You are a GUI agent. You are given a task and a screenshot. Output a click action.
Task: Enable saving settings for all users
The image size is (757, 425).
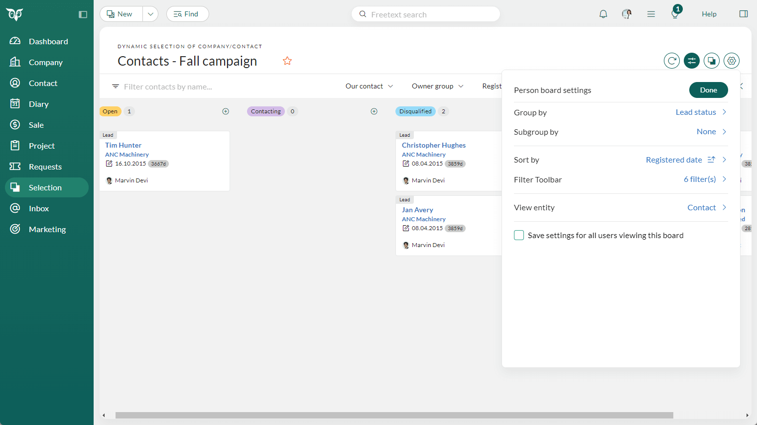[518, 235]
